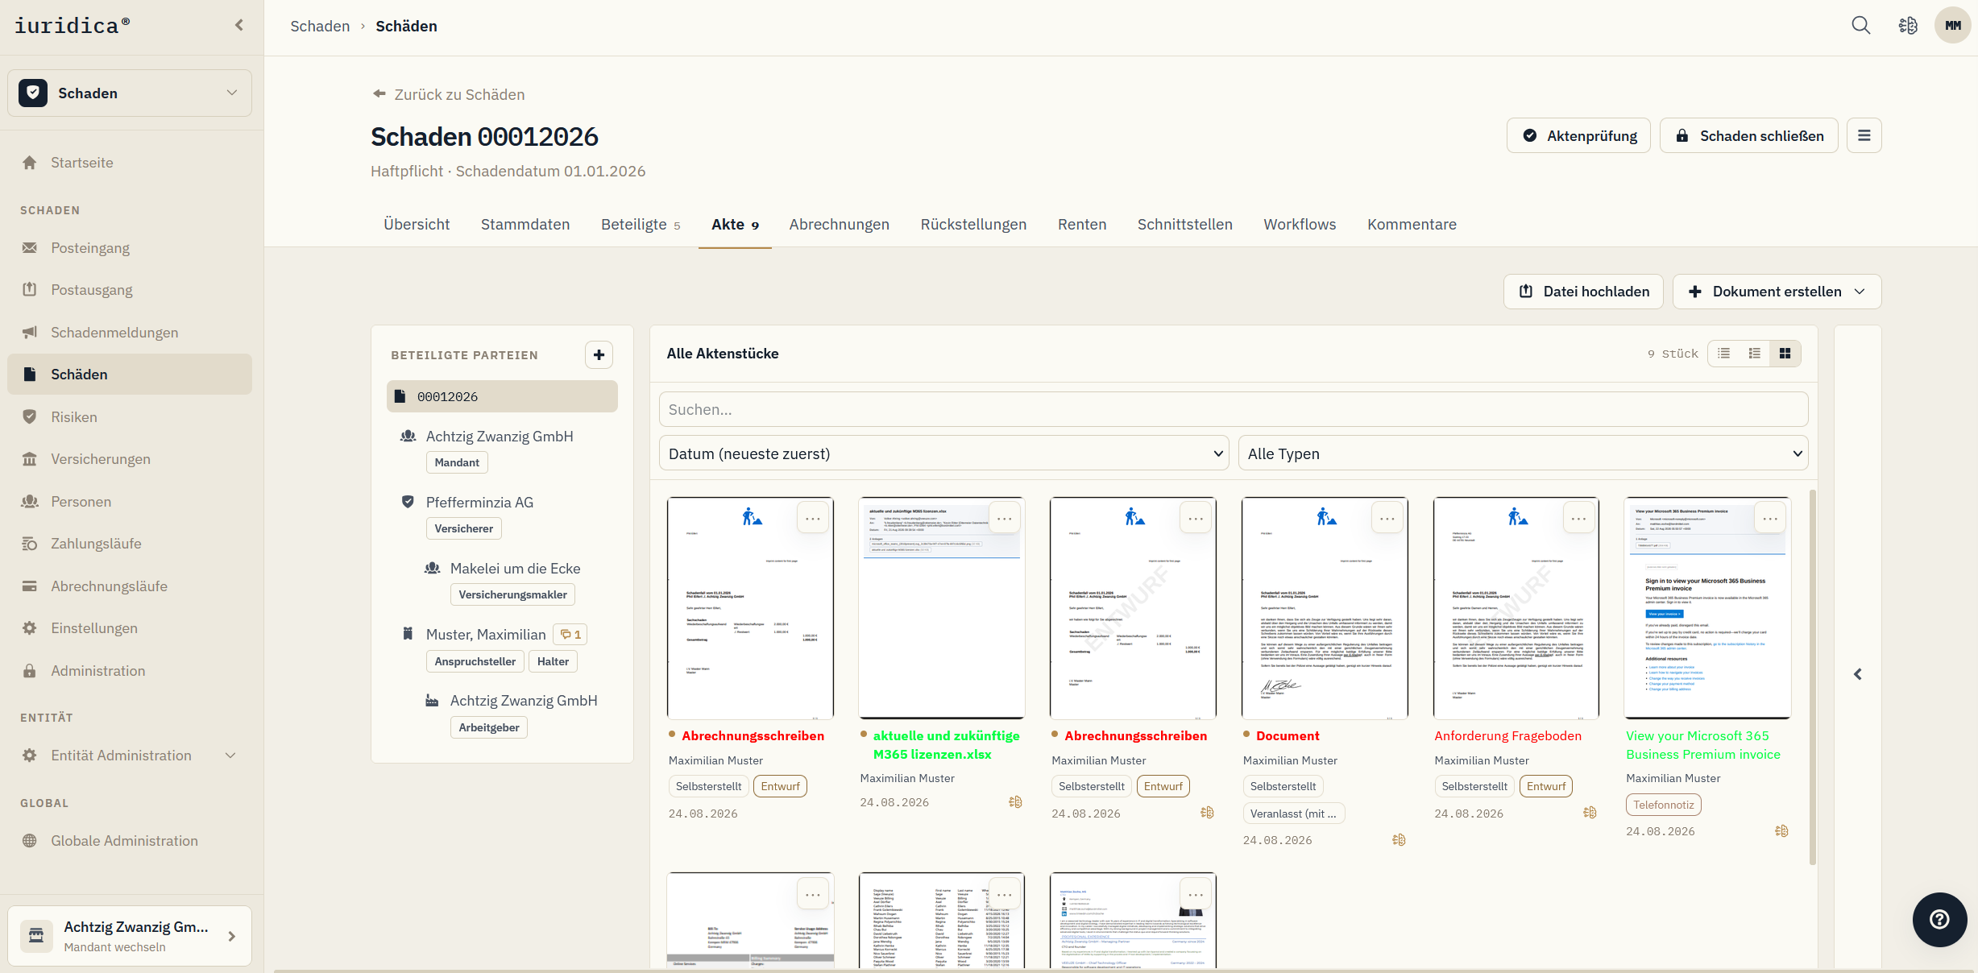The height and width of the screenshot is (973, 1978).
Task: Open the help question mark button
Action: coord(1939,919)
